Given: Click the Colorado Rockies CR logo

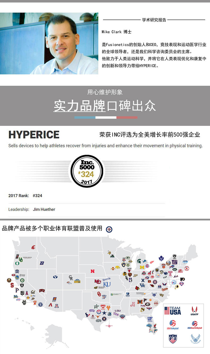Looking at the screenshot, I should 71,278.
